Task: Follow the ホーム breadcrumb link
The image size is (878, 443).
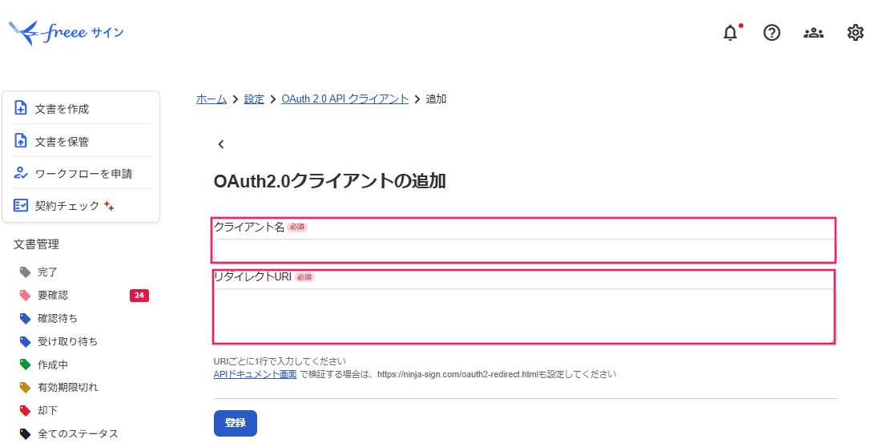Action: tap(211, 99)
